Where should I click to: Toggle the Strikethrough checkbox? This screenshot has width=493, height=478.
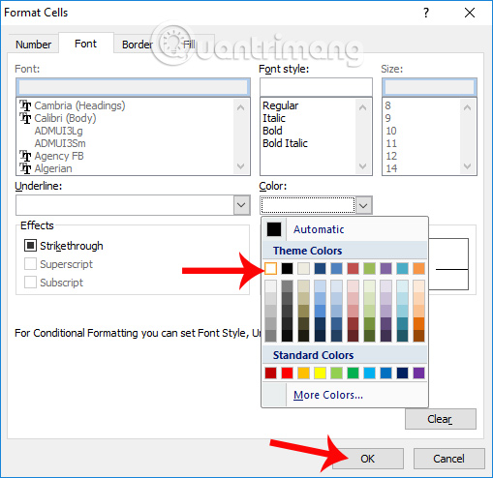(x=30, y=246)
